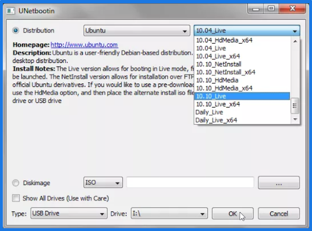Open the Ubuntu distribution dropdown

(x=136, y=30)
